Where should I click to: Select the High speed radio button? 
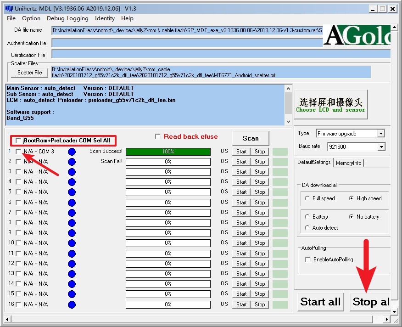(351, 198)
